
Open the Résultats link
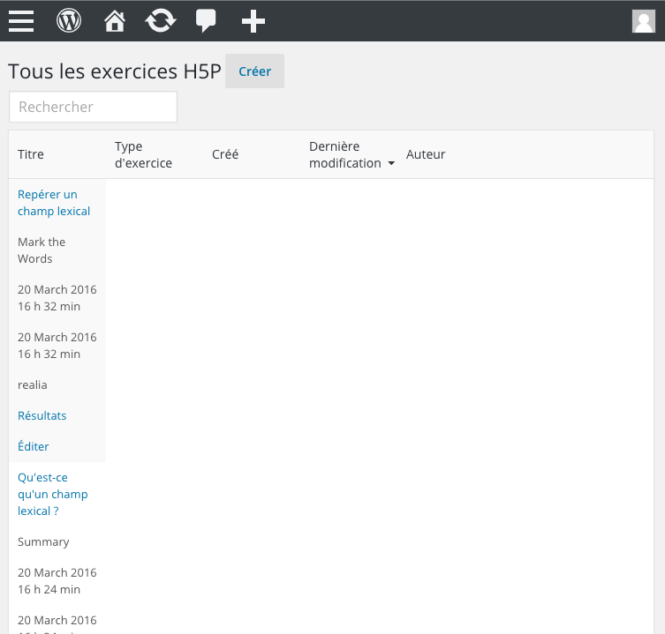(x=42, y=415)
